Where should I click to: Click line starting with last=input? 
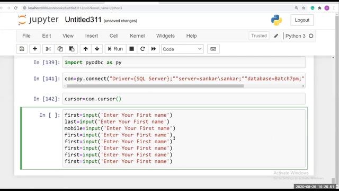(x=117, y=121)
